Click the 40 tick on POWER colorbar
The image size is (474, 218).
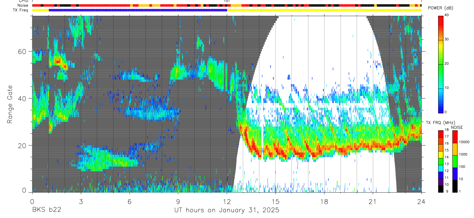446,15
